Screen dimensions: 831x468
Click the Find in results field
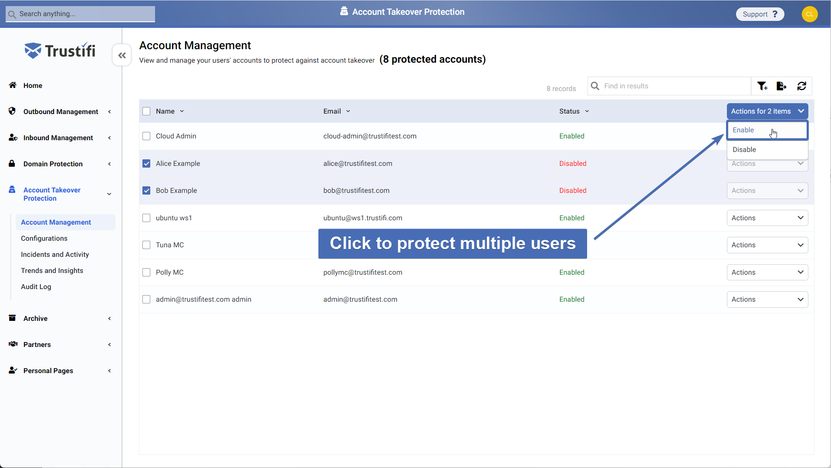click(669, 86)
